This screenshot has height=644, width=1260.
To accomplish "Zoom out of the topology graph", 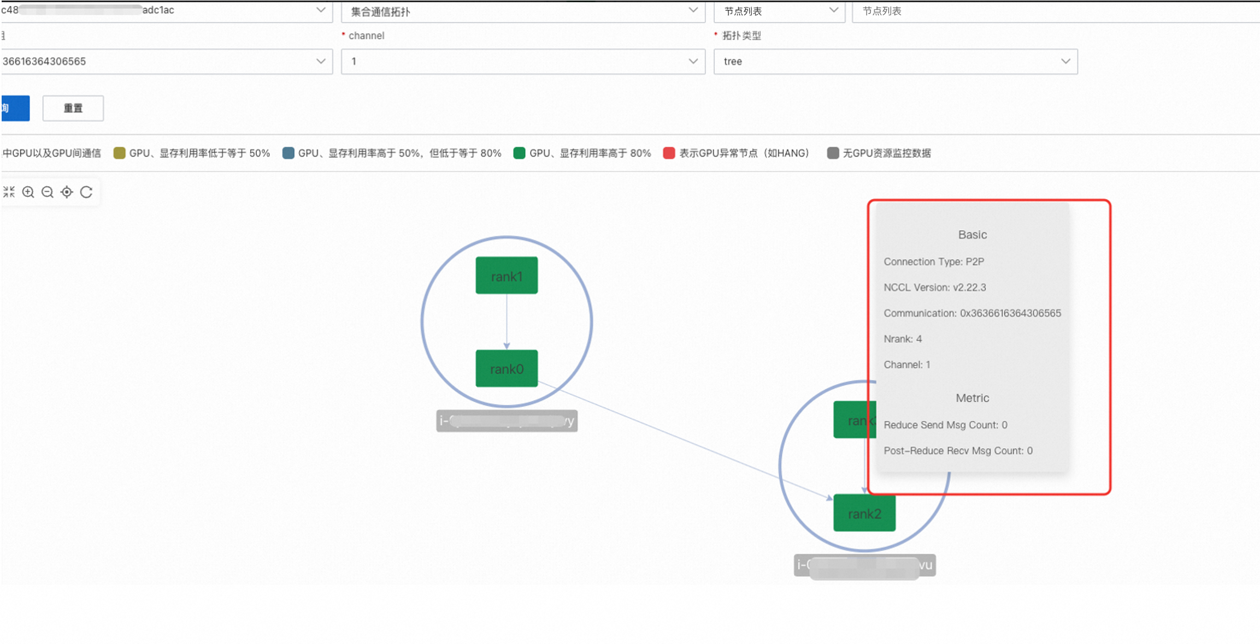I will (48, 192).
